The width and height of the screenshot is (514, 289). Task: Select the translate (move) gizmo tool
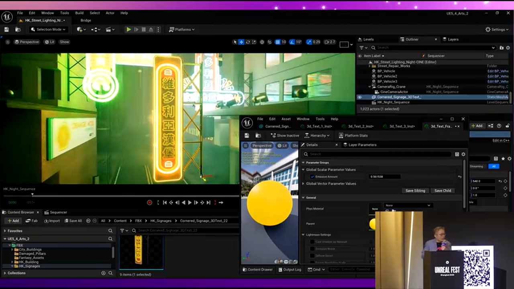[x=241, y=42]
